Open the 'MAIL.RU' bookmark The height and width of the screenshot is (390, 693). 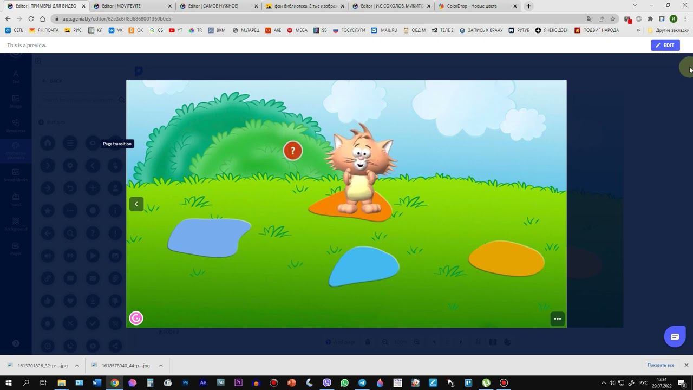pyautogui.click(x=385, y=30)
